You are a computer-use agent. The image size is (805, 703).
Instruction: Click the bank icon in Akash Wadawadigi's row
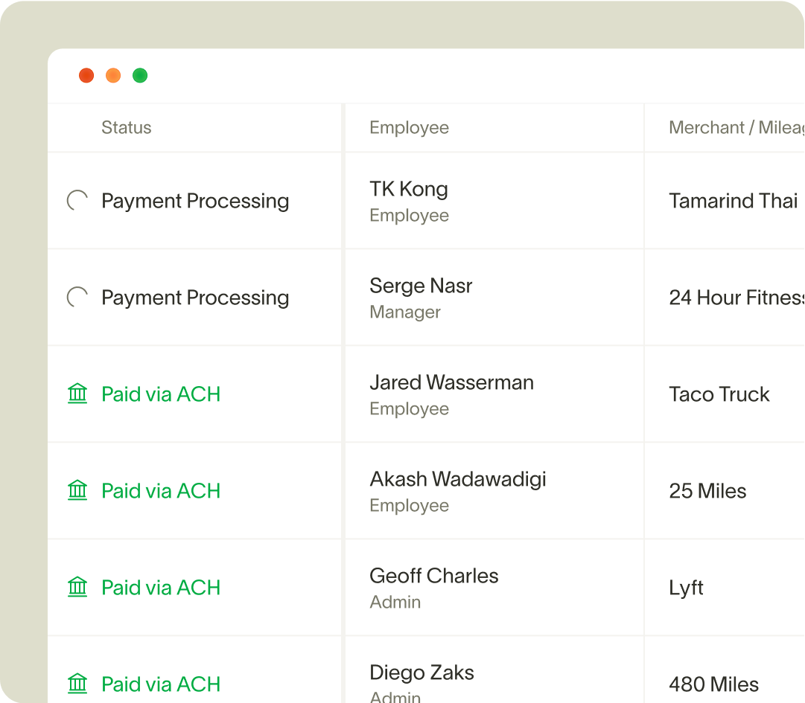(x=77, y=491)
